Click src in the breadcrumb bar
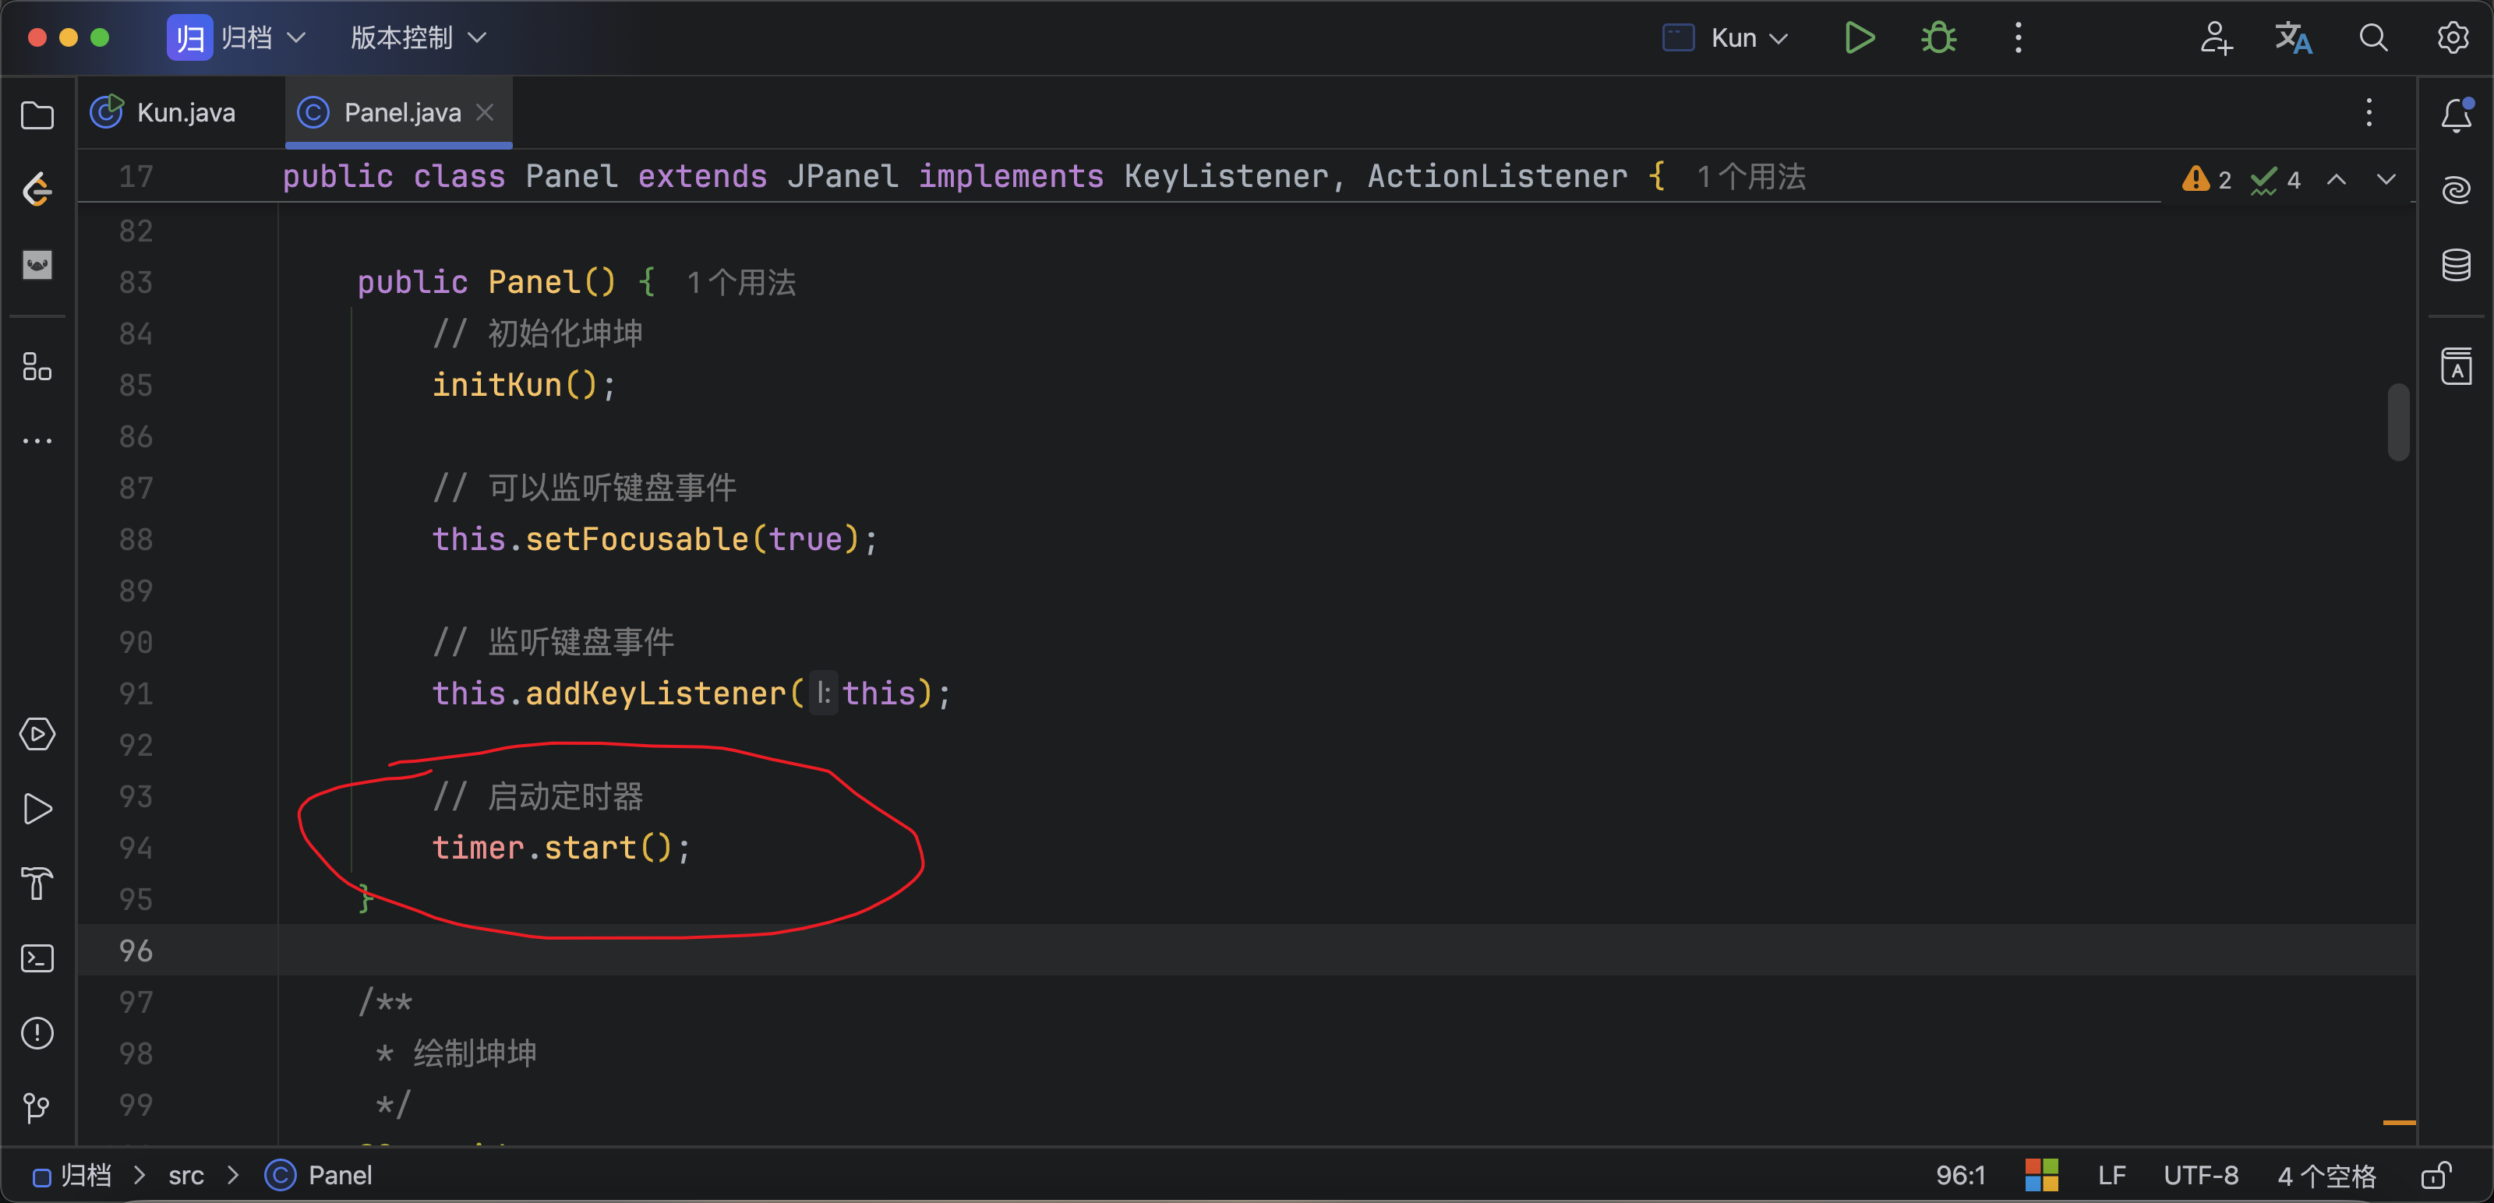The image size is (2494, 1203). (186, 1175)
